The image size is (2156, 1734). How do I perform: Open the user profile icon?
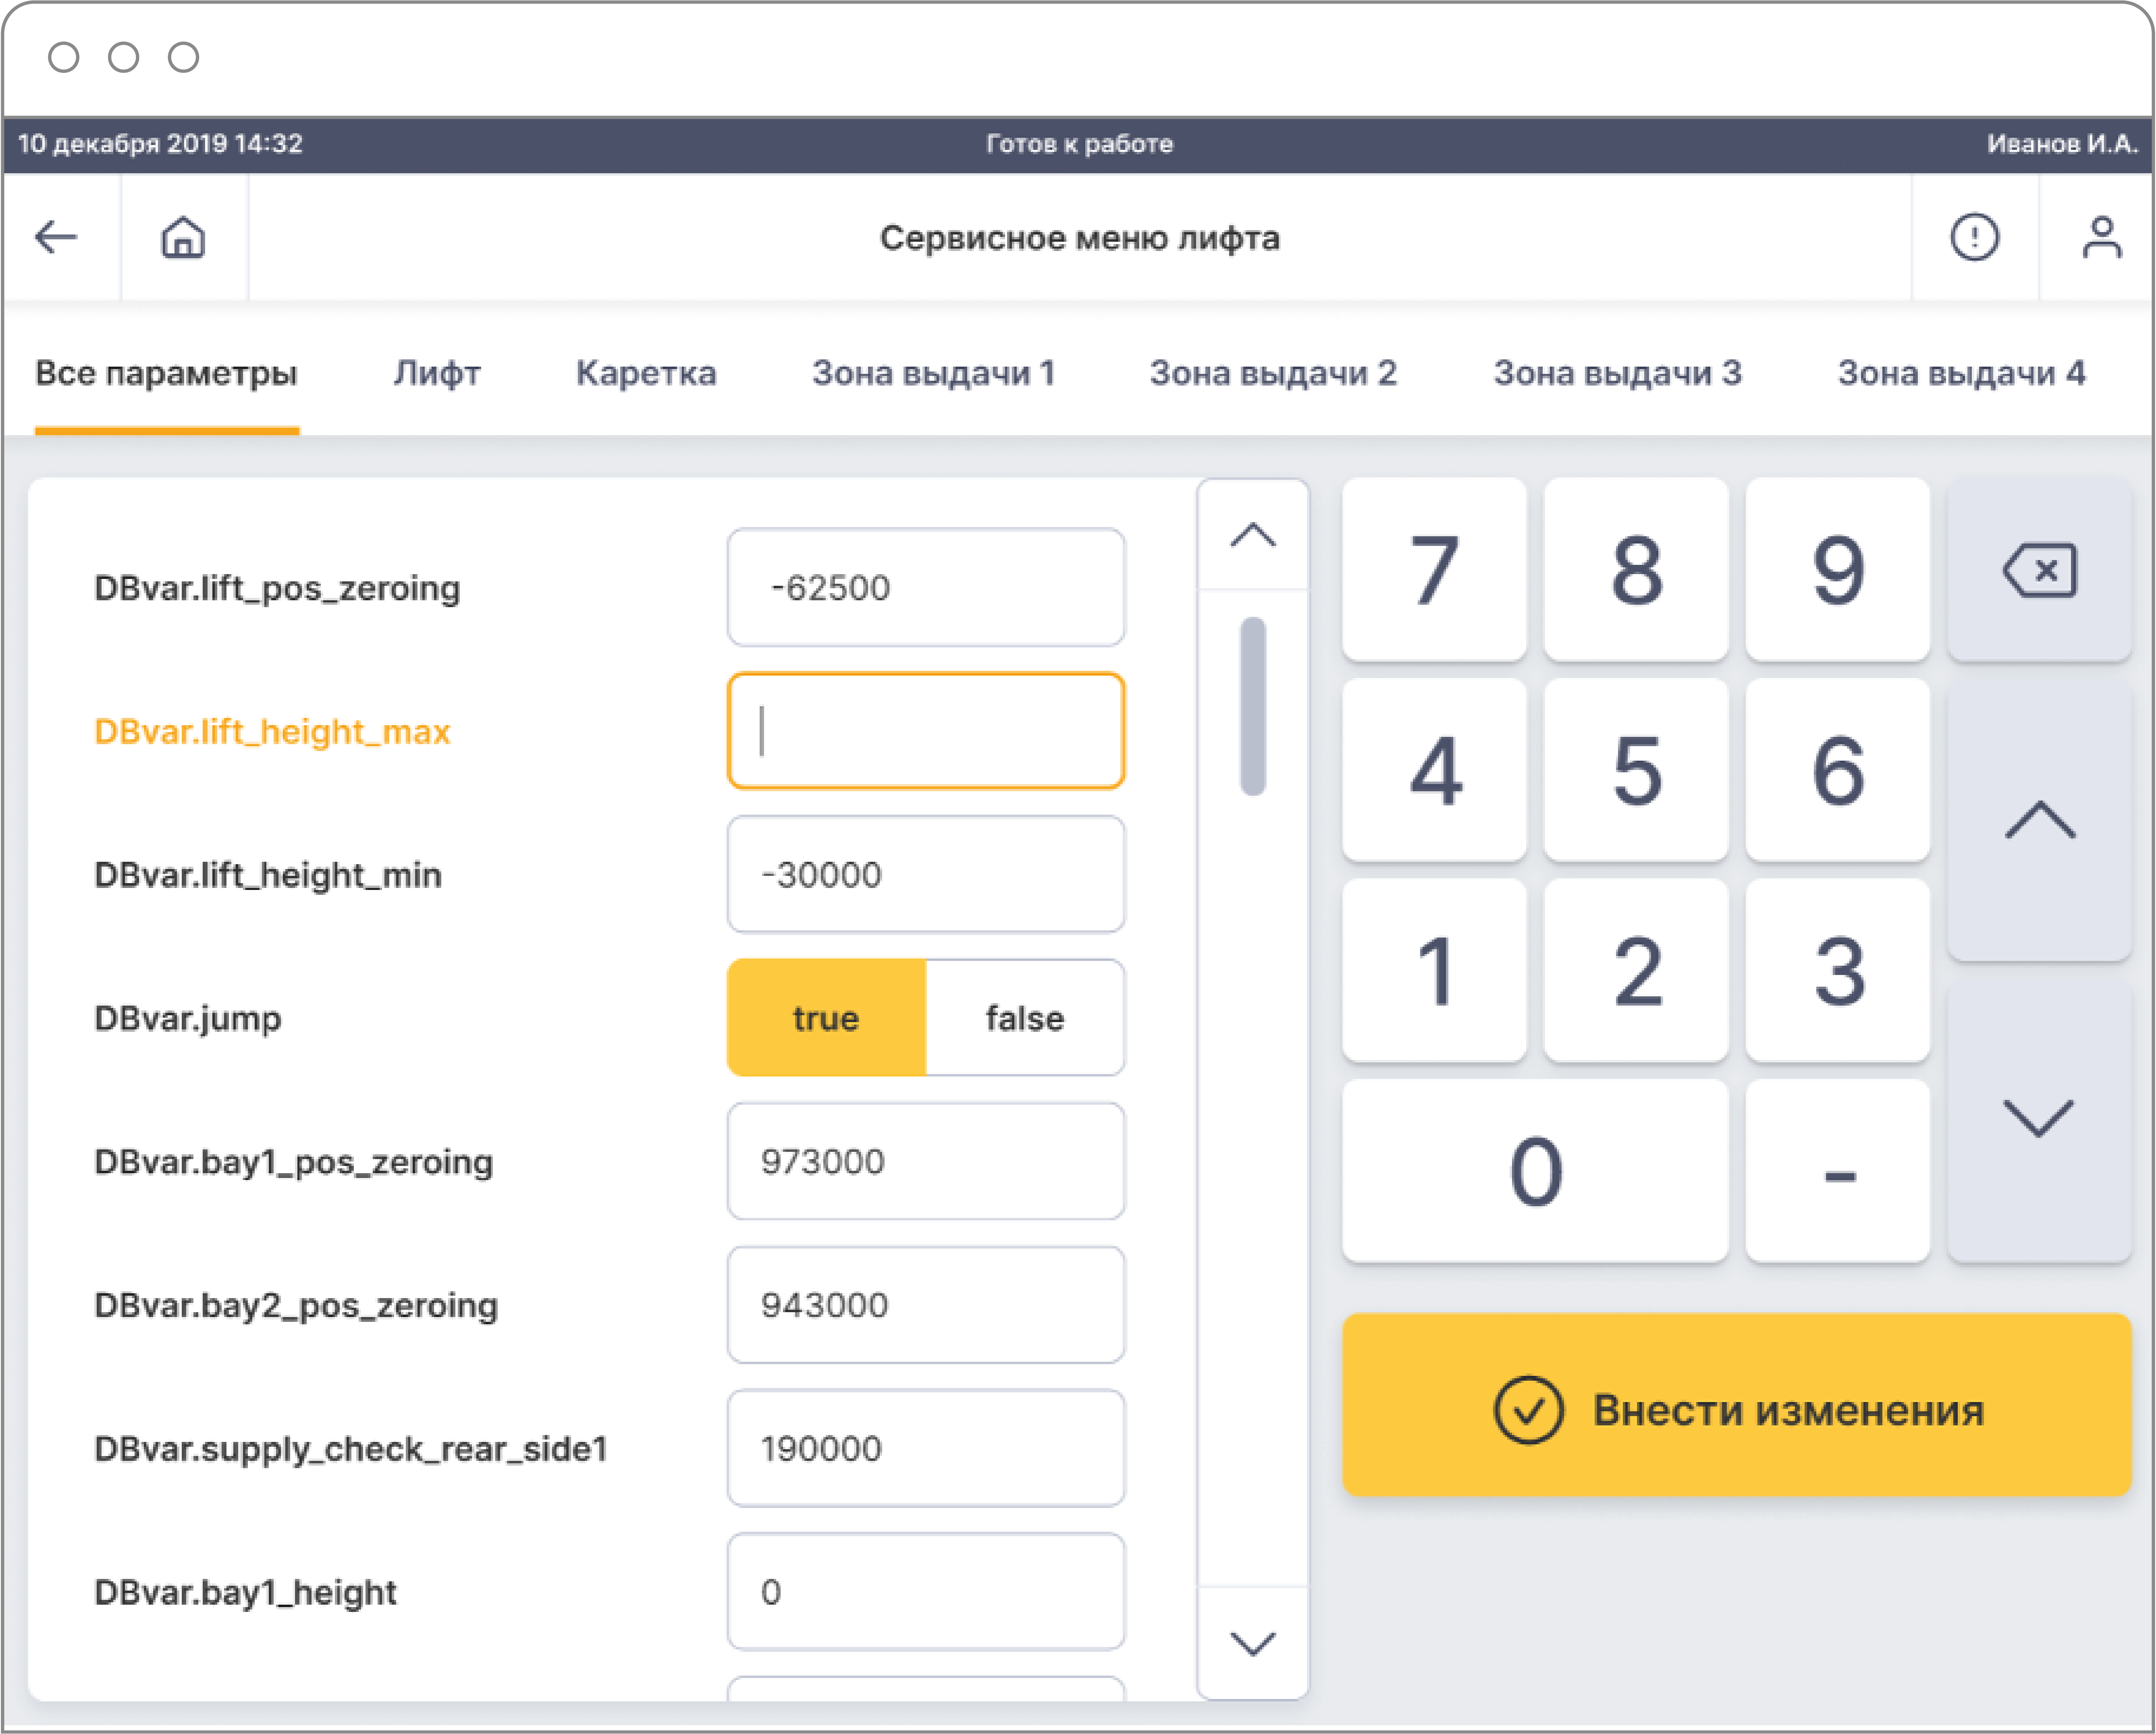click(2101, 238)
